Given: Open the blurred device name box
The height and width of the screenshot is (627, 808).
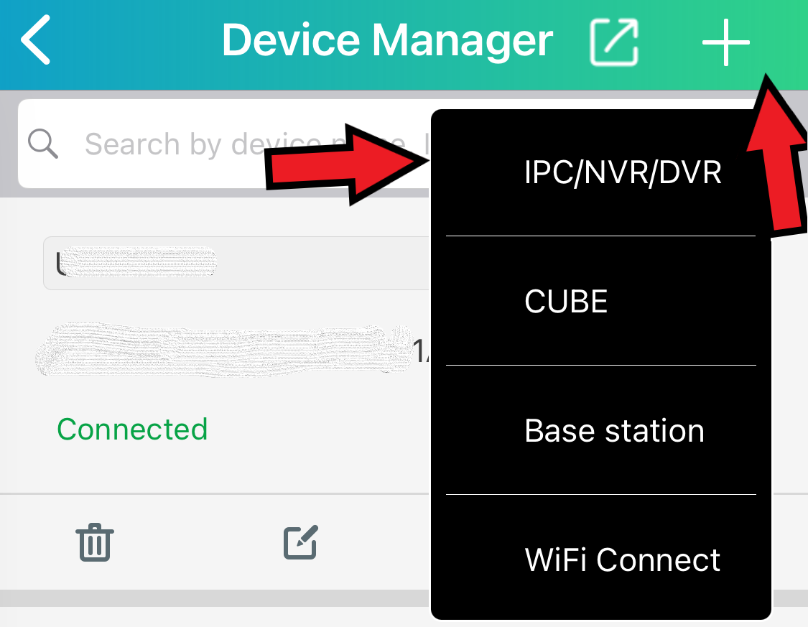Looking at the screenshot, I should (236, 264).
